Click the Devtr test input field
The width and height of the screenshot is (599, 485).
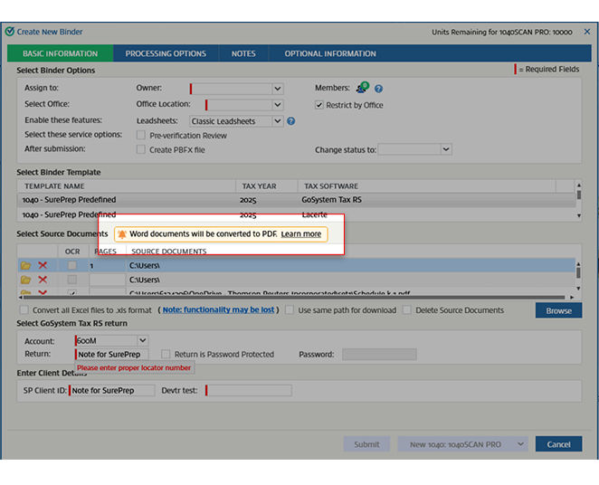click(x=249, y=390)
